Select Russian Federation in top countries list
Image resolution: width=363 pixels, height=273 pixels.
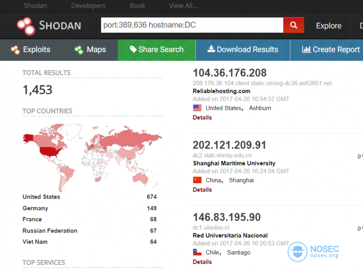pyautogui.click(x=50, y=231)
